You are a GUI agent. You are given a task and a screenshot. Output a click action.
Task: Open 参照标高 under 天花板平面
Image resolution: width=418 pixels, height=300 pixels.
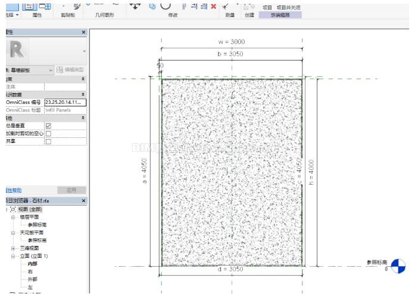[x=37, y=241]
